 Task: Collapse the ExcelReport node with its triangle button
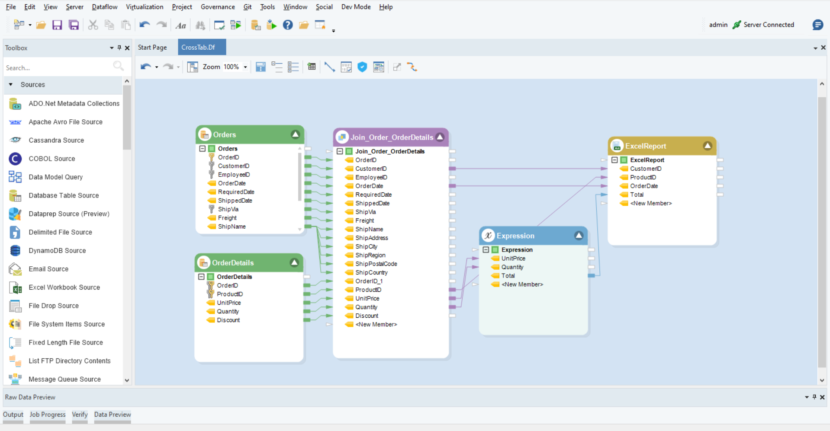coord(707,146)
